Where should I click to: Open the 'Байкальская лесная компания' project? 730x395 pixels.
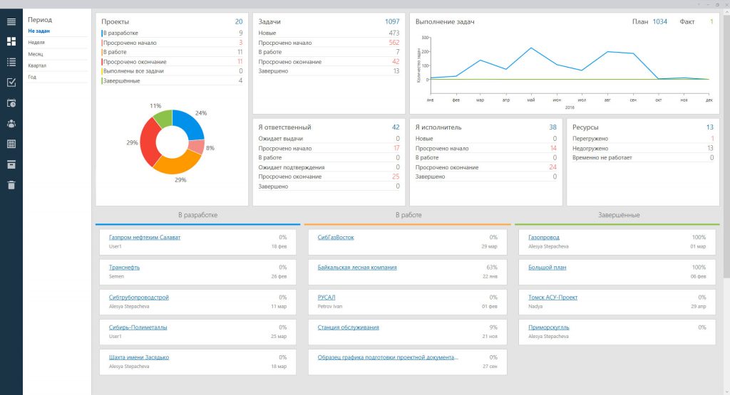click(357, 268)
